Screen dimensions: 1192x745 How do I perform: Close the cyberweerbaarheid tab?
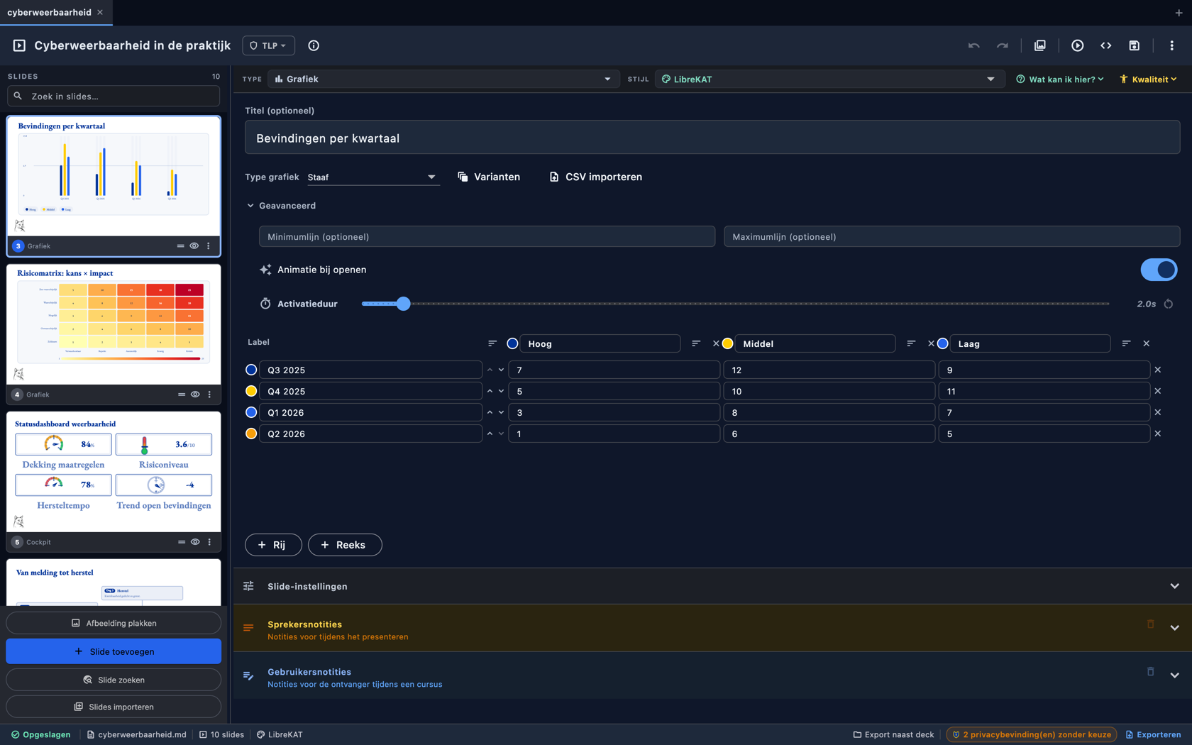[x=100, y=12]
